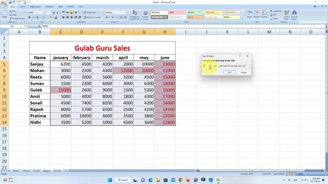The height and width of the screenshot is (184, 328).
Task: Click Copy in the Clipboard group
Action: point(13,15)
